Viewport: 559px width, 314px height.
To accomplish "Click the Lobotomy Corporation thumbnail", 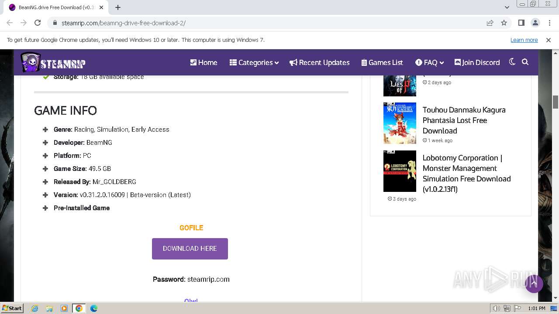I will [400, 171].
